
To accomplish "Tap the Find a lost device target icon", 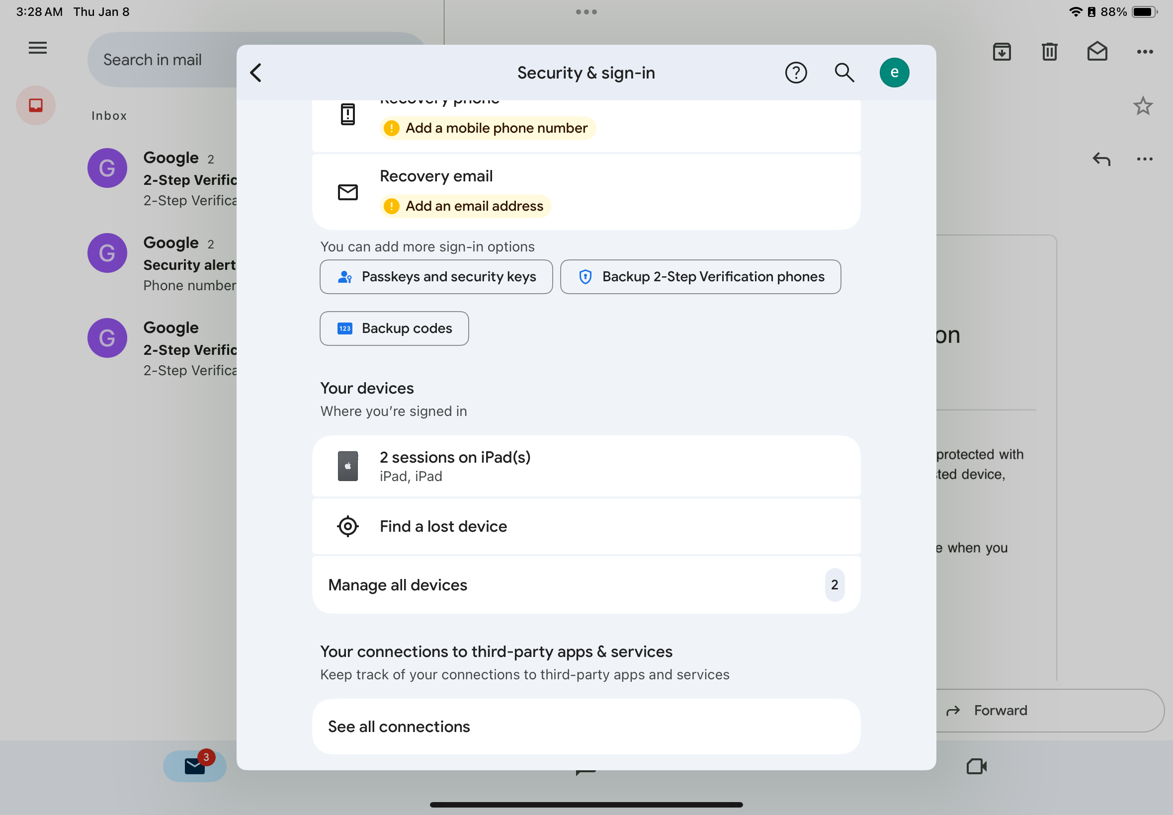I will [348, 526].
